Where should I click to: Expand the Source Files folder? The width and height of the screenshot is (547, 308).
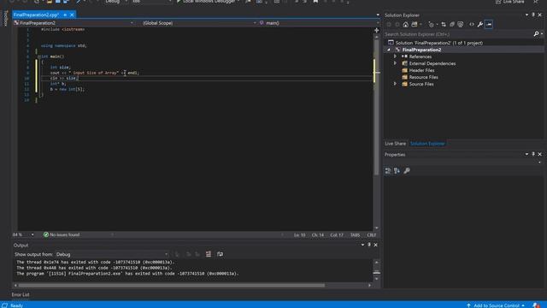pyautogui.click(x=395, y=84)
